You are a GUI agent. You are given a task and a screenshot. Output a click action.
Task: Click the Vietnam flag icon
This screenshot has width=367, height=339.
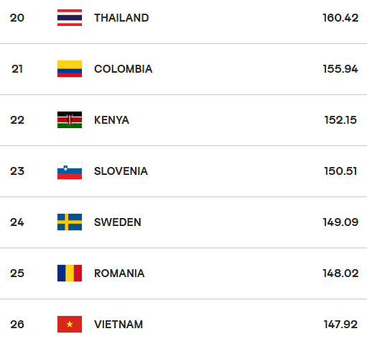(70, 325)
